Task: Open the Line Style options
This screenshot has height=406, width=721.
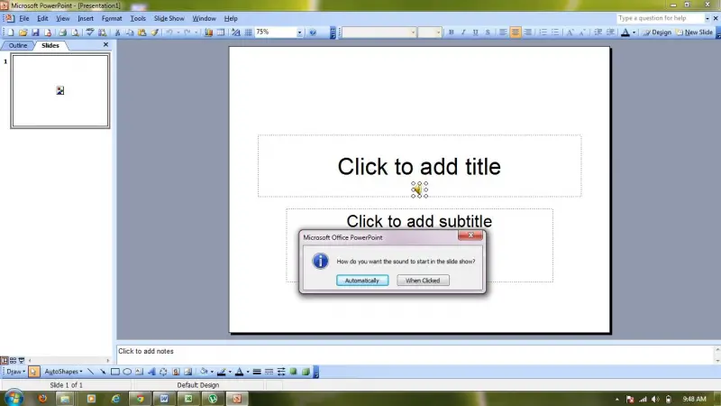Action: (257, 372)
